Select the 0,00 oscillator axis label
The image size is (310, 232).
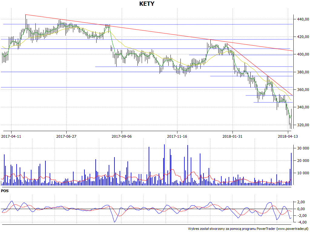(301, 209)
